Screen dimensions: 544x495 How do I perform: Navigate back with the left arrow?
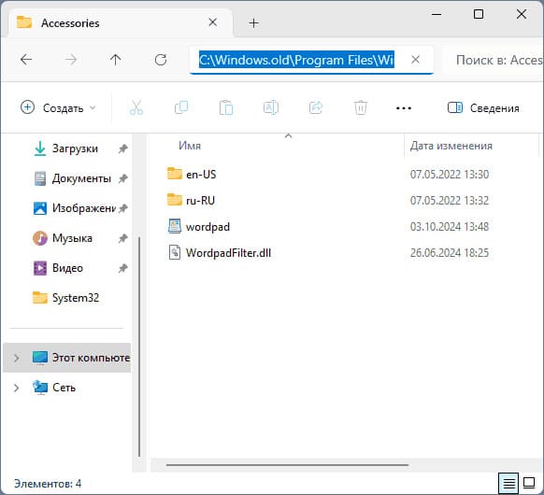[x=26, y=60]
